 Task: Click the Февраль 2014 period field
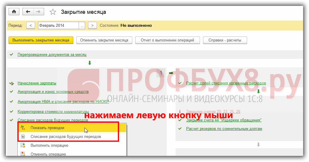(x=58, y=26)
